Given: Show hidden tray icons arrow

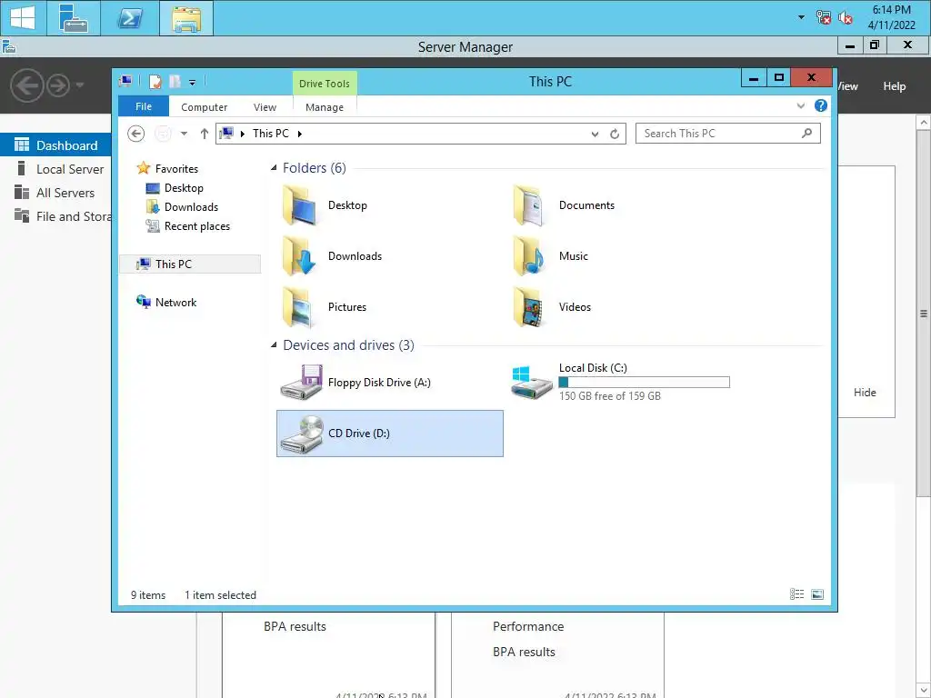Looking at the screenshot, I should coord(801,17).
